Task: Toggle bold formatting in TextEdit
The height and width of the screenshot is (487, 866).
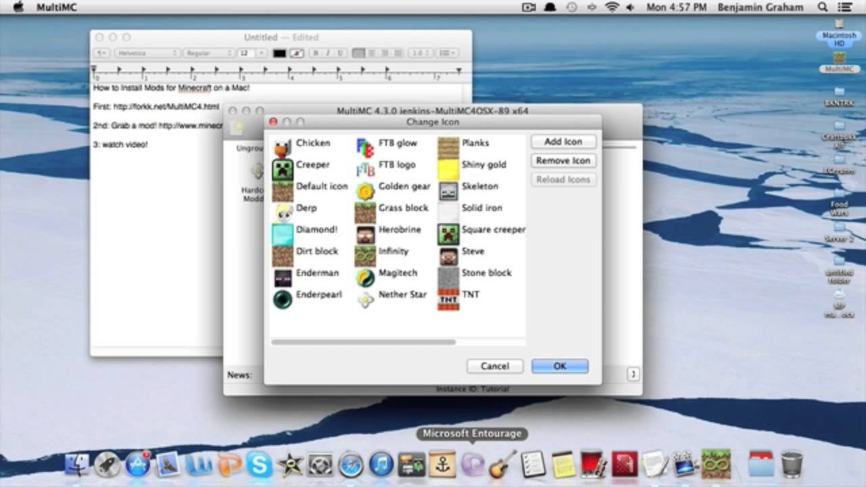Action: pyautogui.click(x=316, y=53)
